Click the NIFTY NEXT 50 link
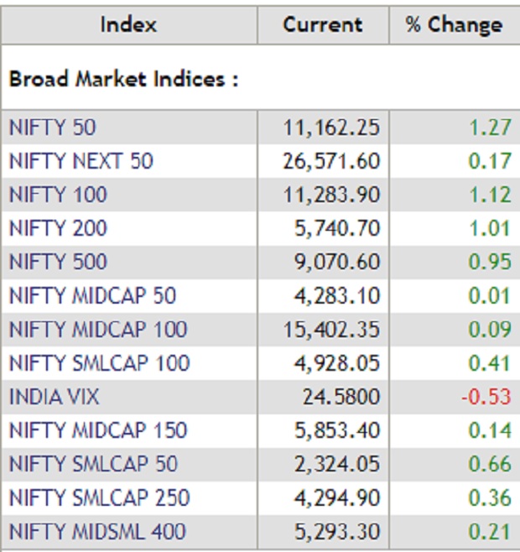 [81, 161]
